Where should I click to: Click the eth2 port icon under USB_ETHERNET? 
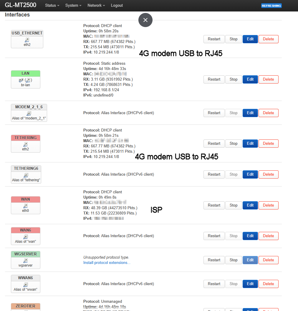27,40
